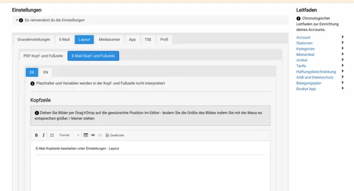Insert a table via the toolbar icon
The height and width of the screenshot is (191, 354).
coord(86,135)
